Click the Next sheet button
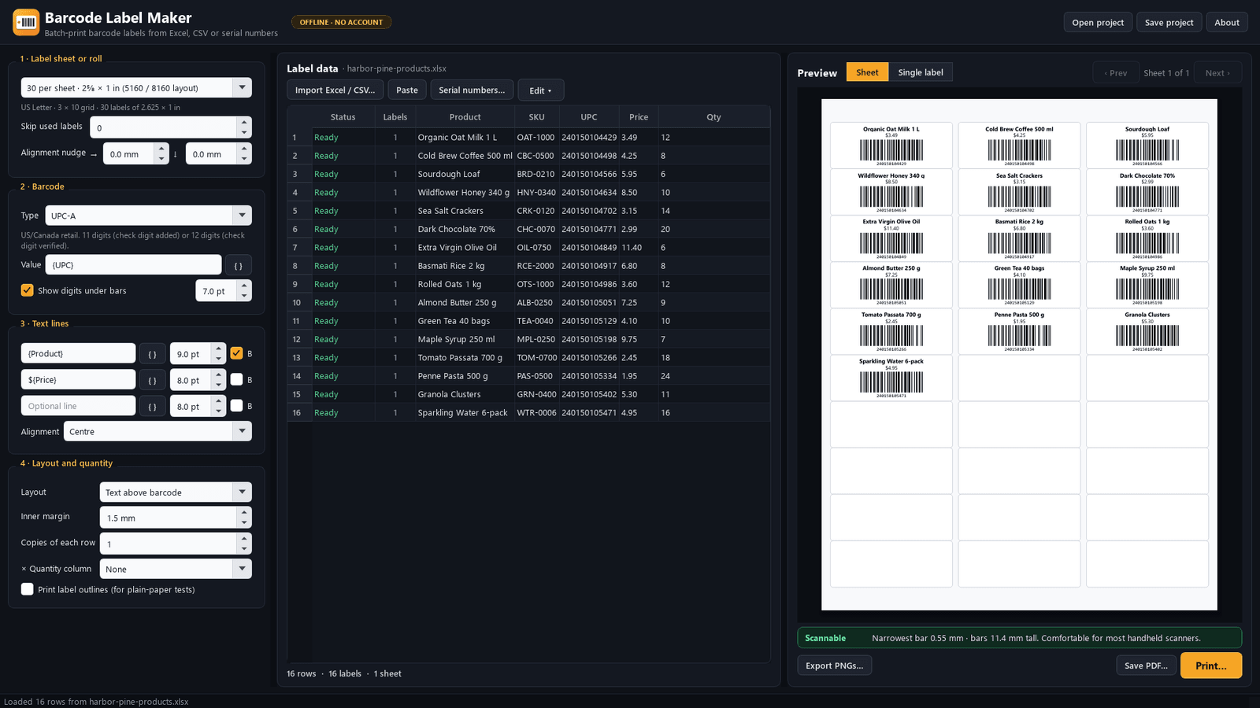 pos(1217,72)
